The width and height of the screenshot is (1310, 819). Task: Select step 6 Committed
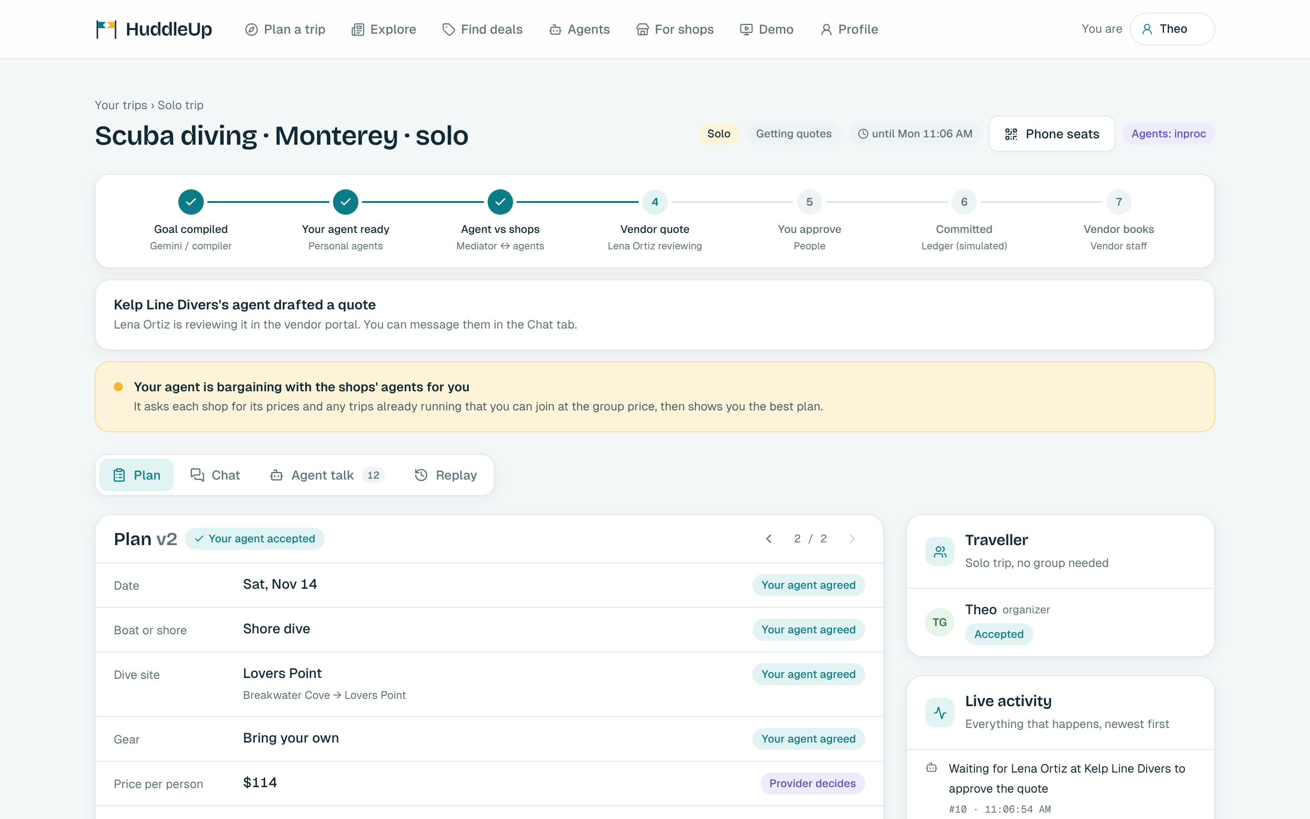(x=963, y=202)
